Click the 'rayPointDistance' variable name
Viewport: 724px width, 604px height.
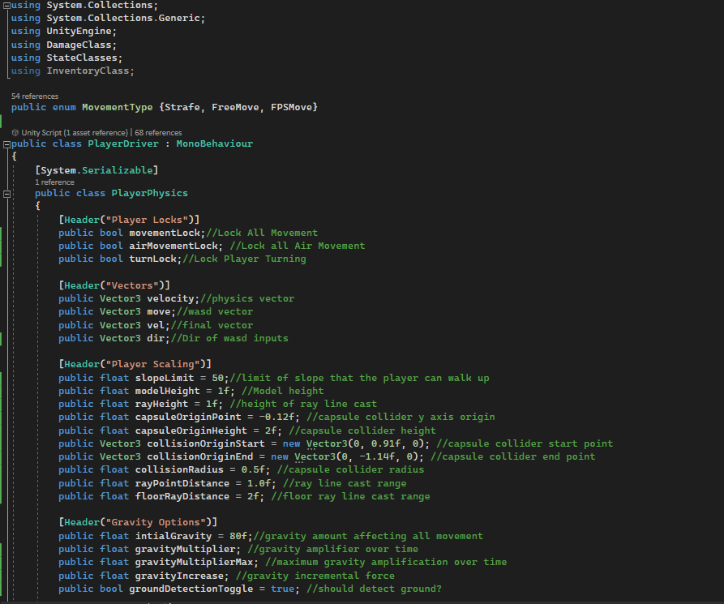(182, 483)
